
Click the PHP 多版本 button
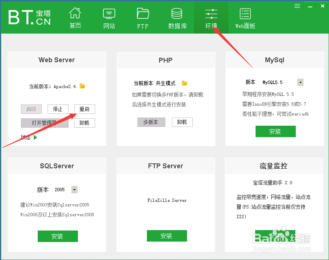tap(151, 122)
